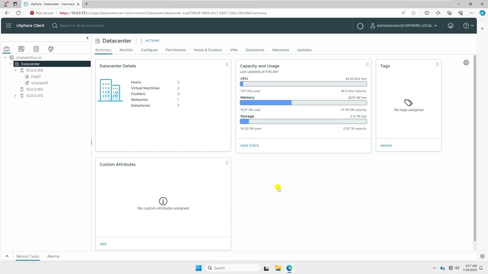Select host 10.0.0.160 in tree
The width and height of the screenshot is (488, 274).
pos(34,89)
